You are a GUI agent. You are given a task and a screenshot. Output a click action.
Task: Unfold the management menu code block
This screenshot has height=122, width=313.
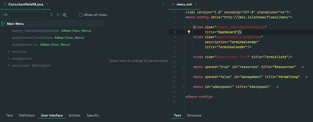[183, 77]
